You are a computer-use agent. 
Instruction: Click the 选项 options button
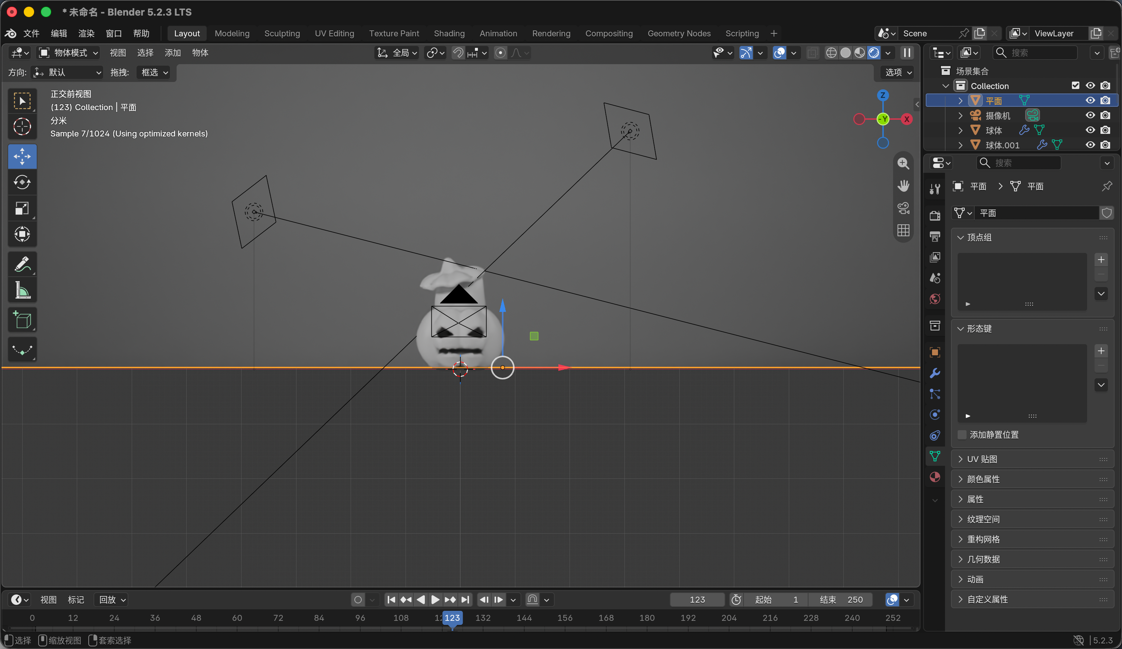click(x=898, y=73)
